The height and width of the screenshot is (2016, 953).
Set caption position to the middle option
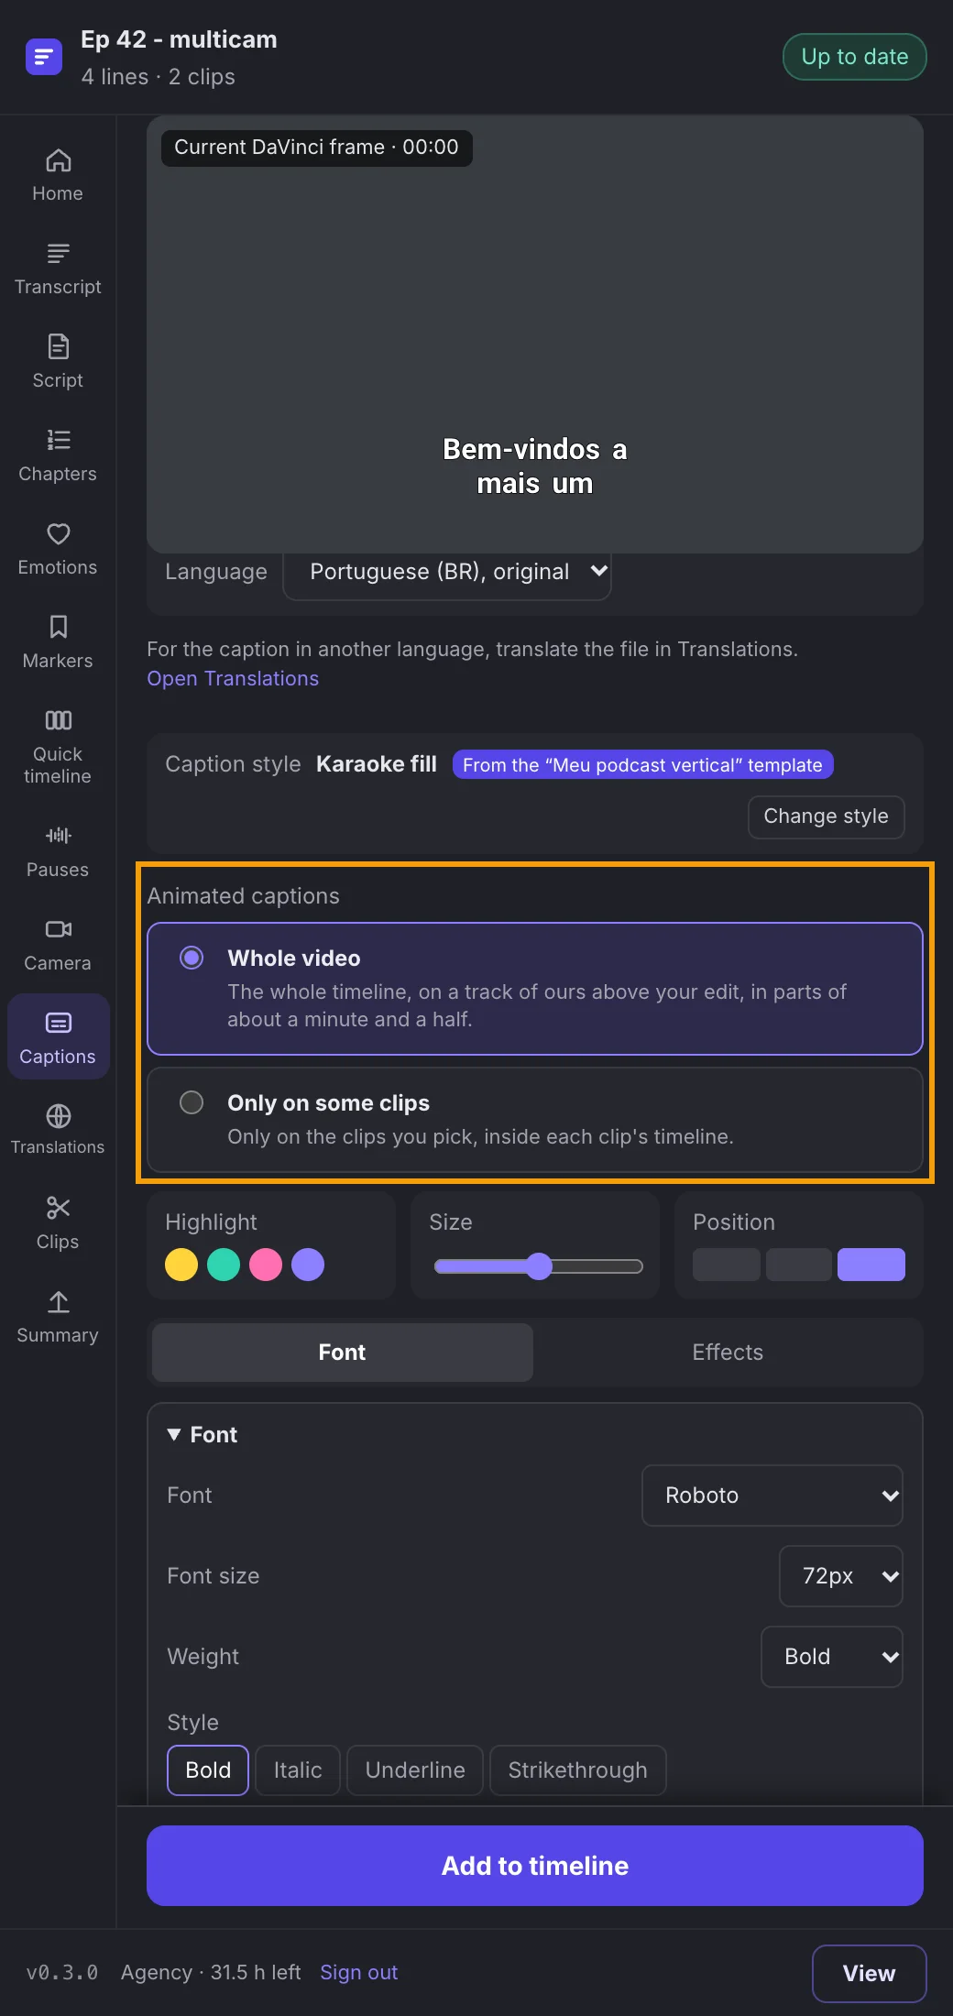[x=799, y=1265]
